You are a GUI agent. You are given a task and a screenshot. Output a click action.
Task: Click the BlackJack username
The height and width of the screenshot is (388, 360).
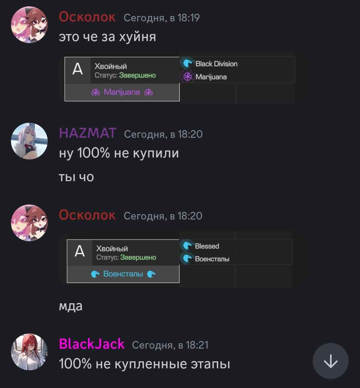pos(91,344)
